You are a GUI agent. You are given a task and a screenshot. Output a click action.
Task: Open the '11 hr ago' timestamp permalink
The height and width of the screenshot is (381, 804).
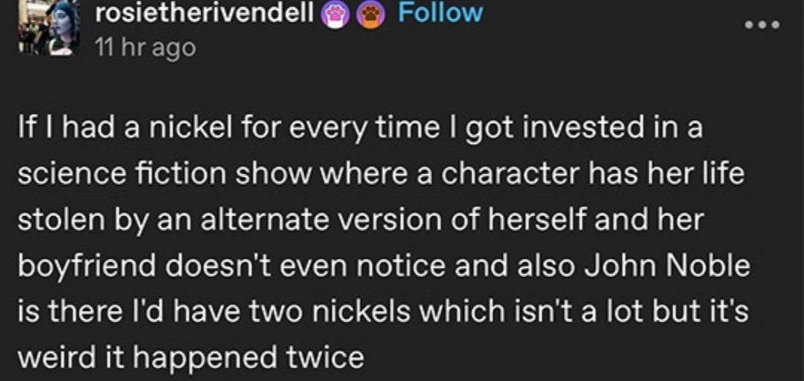point(145,47)
